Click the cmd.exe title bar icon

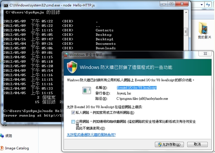pyautogui.click(x=6, y=5)
